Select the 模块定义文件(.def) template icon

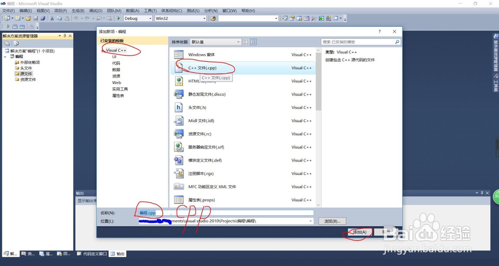click(x=179, y=161)
